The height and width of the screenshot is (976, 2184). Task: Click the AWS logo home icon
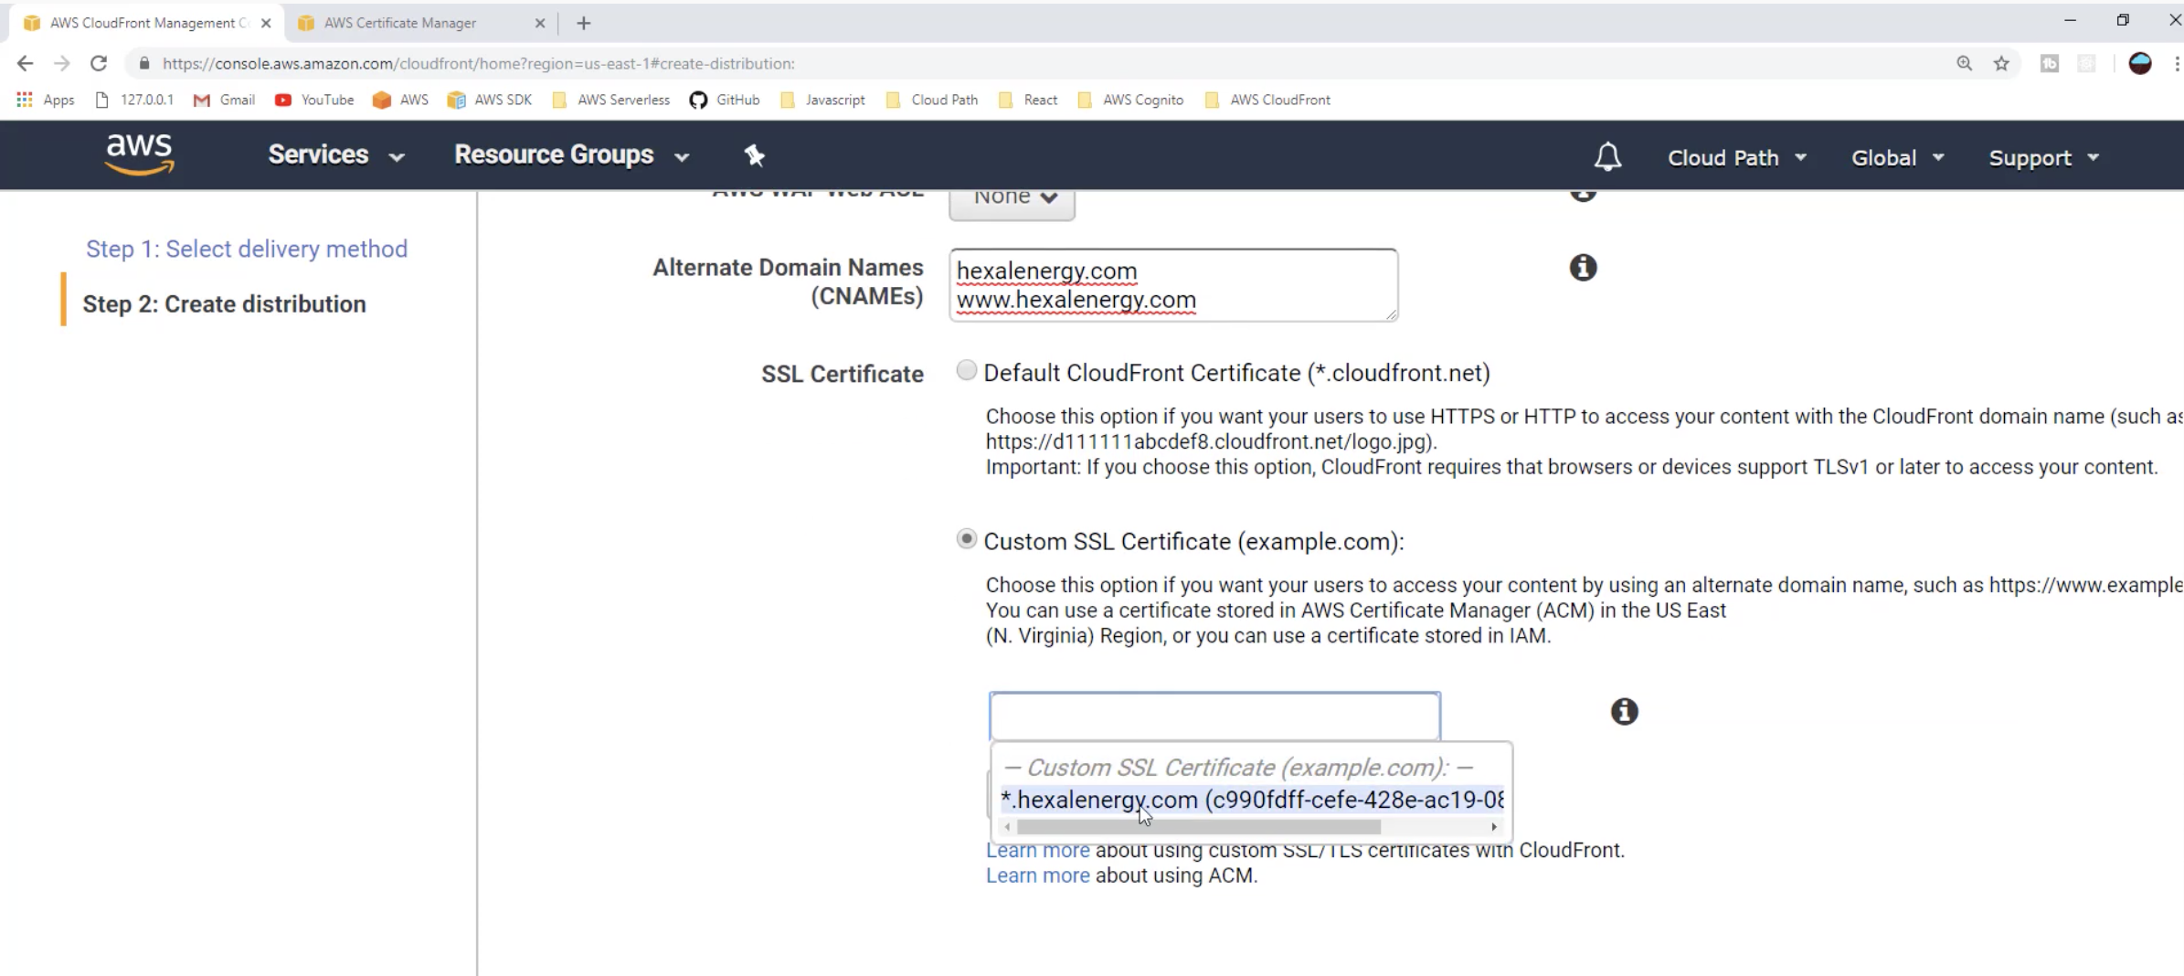(139, 154)
